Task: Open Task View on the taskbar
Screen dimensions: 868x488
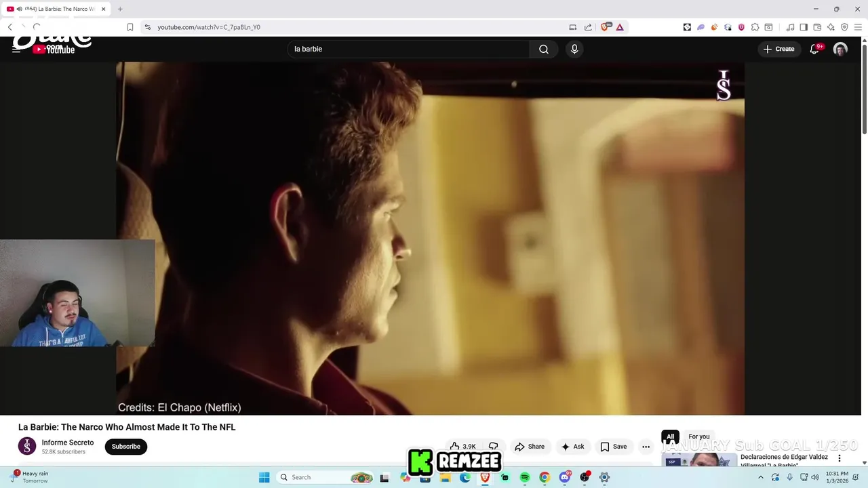Action: point(384,477)
